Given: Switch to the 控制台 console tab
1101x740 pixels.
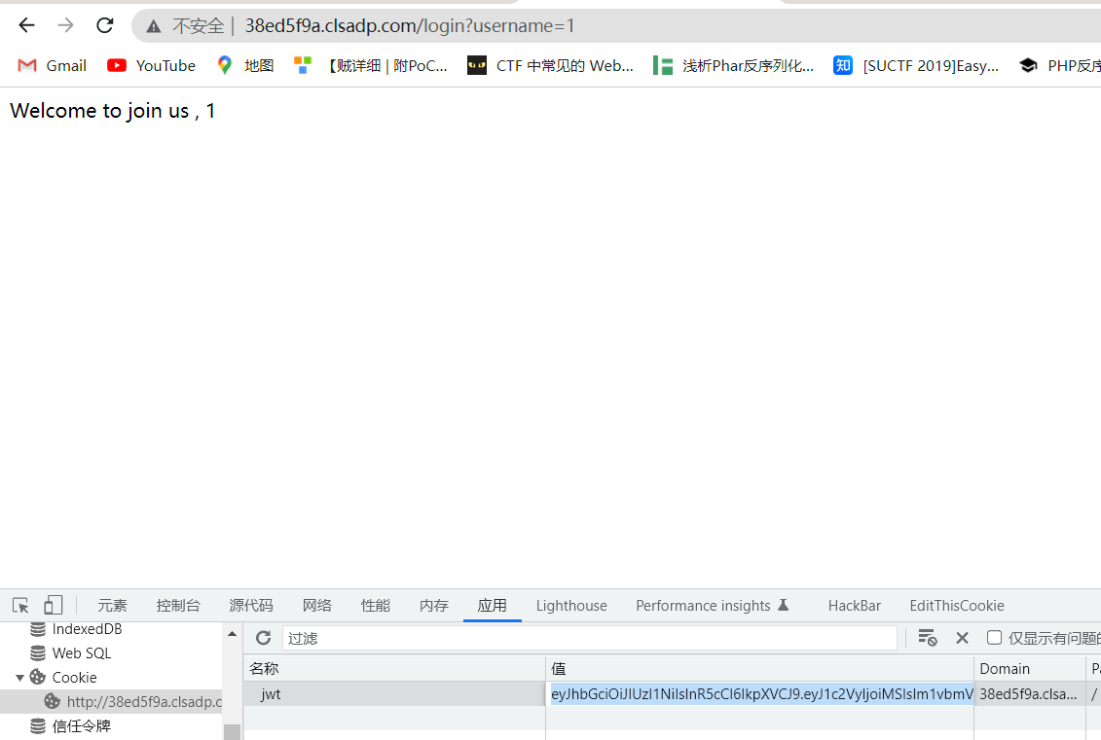Looking at the screenshot, I should (x=178, y=605).
